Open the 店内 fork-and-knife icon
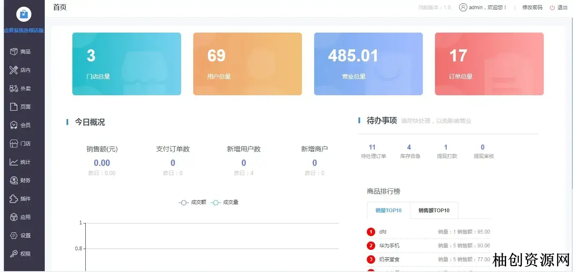 click(x=14, y=70)
